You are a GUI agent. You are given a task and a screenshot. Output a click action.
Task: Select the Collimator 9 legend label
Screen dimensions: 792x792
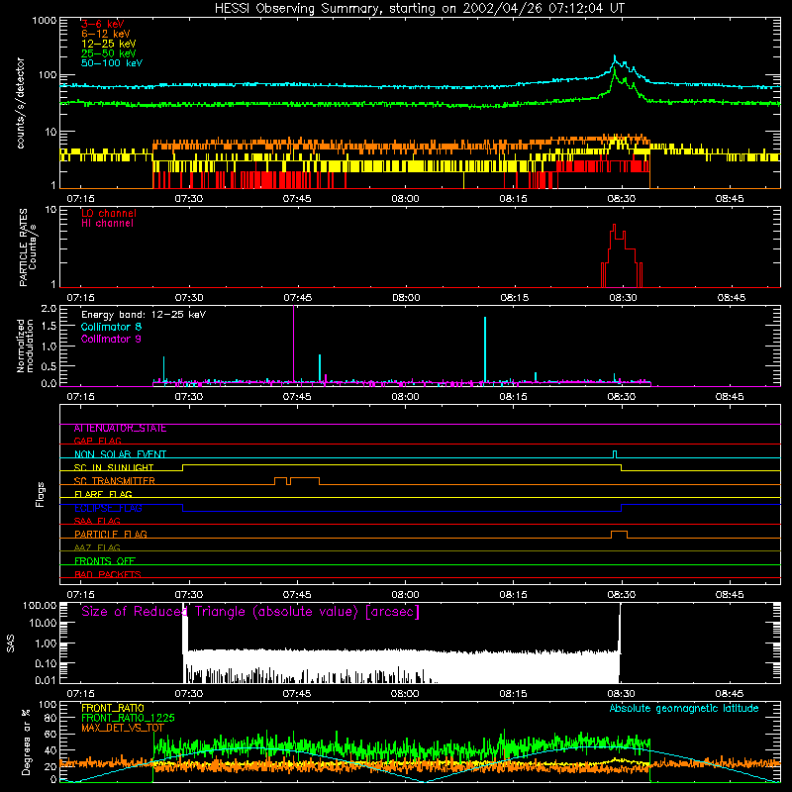(x=111, y=339)
